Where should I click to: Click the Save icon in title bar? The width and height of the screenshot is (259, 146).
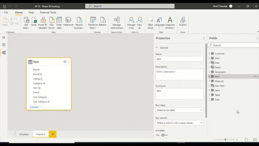(x=4, y=6)
